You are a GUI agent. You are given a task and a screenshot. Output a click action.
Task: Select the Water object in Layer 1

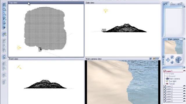coord(171,74)
